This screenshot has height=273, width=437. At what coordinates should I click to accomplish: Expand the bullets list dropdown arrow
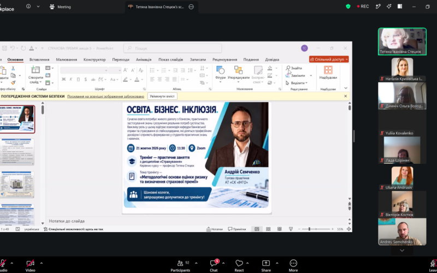[x=157, y=70]
